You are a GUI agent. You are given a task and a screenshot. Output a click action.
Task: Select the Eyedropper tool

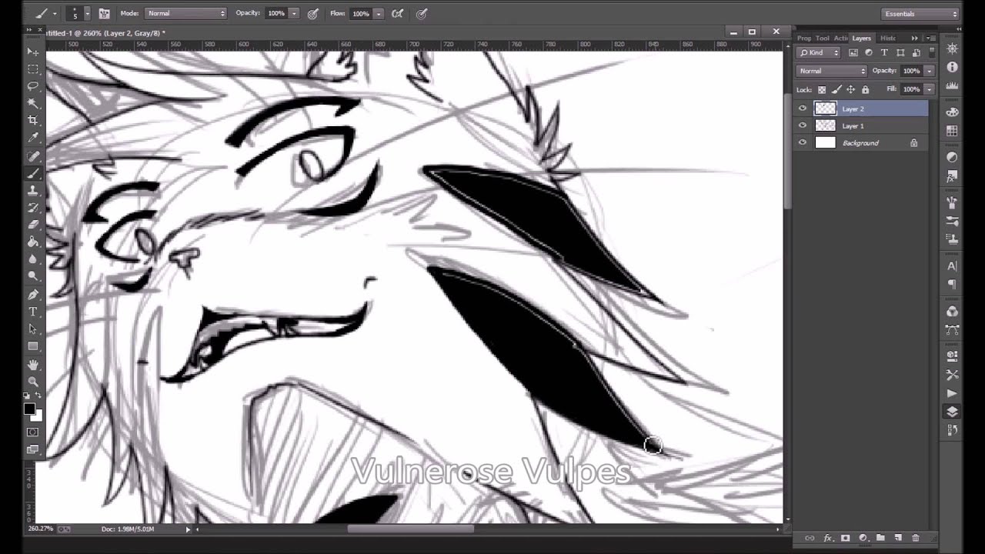pyautogui.click(x=33, y=138)
